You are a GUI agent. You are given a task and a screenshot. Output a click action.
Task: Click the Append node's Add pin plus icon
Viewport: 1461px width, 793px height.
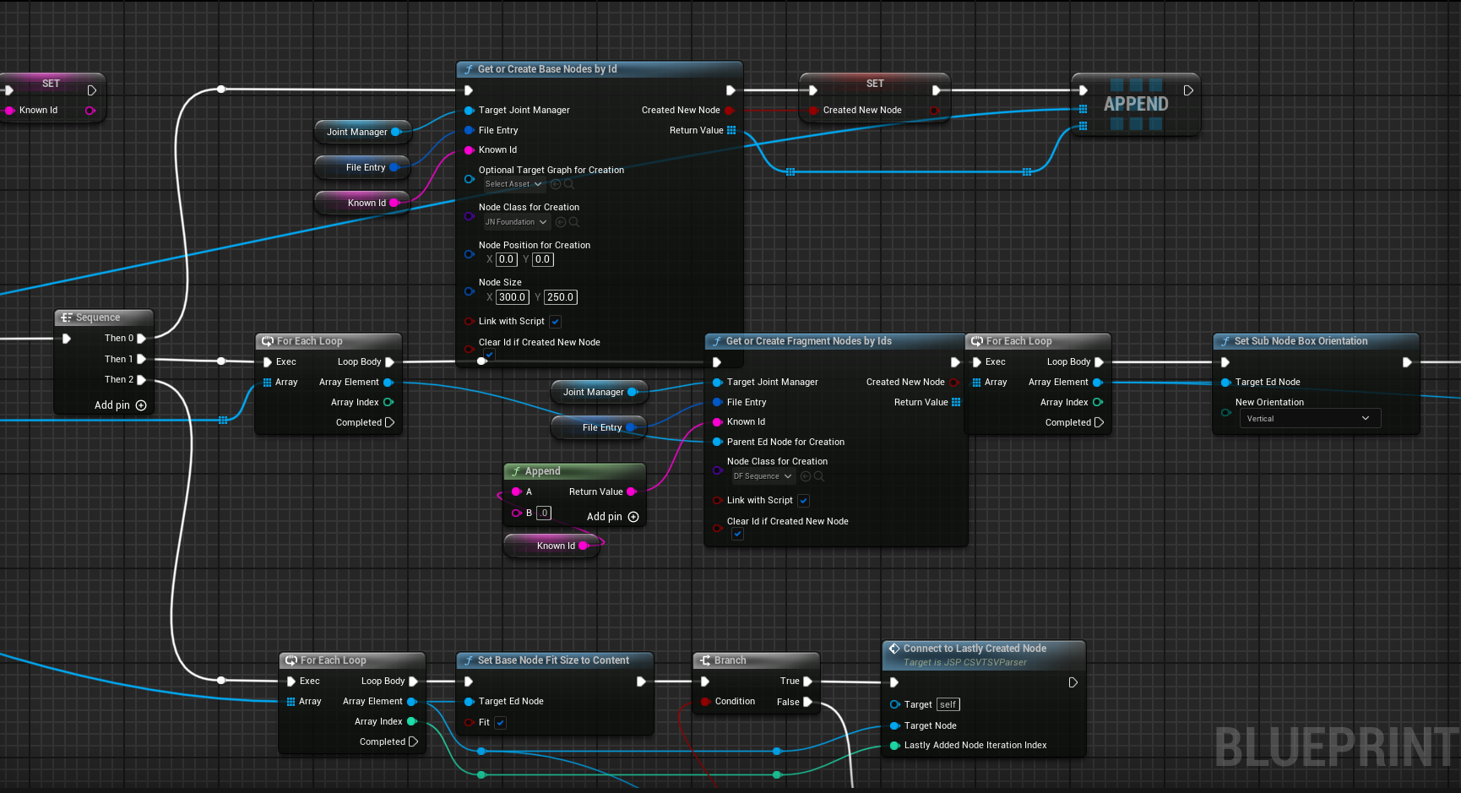click(633, 517)
